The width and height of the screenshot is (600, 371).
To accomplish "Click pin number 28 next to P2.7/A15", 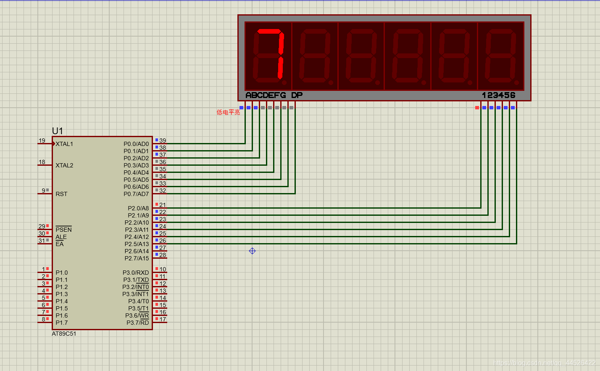I will [x=163, y=255].
